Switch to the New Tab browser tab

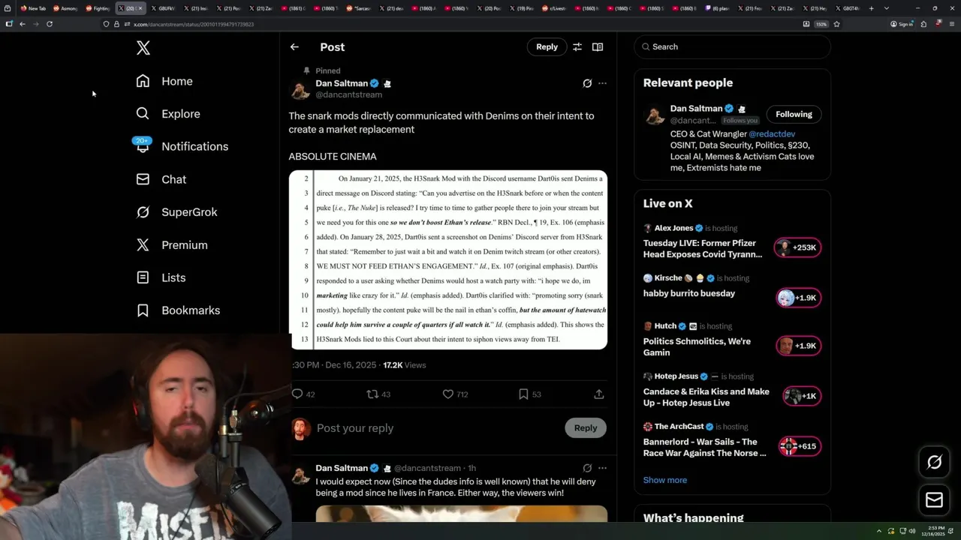point(32,8)
